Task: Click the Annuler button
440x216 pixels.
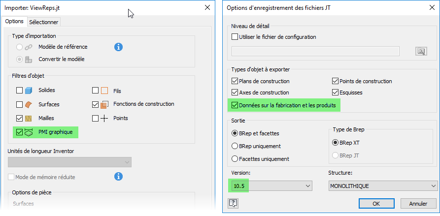Action: pyautogui.click(x=418, y=203)
